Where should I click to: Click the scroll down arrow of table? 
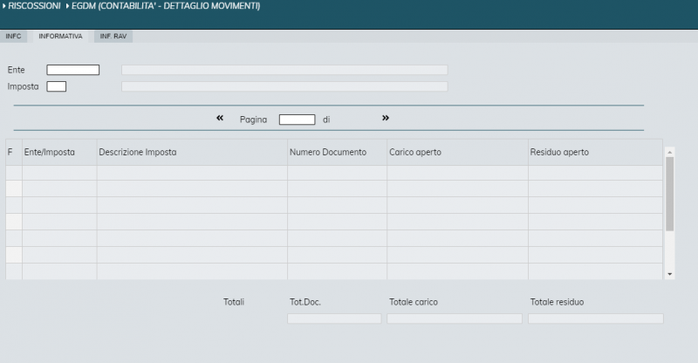[x=669, y=274]
